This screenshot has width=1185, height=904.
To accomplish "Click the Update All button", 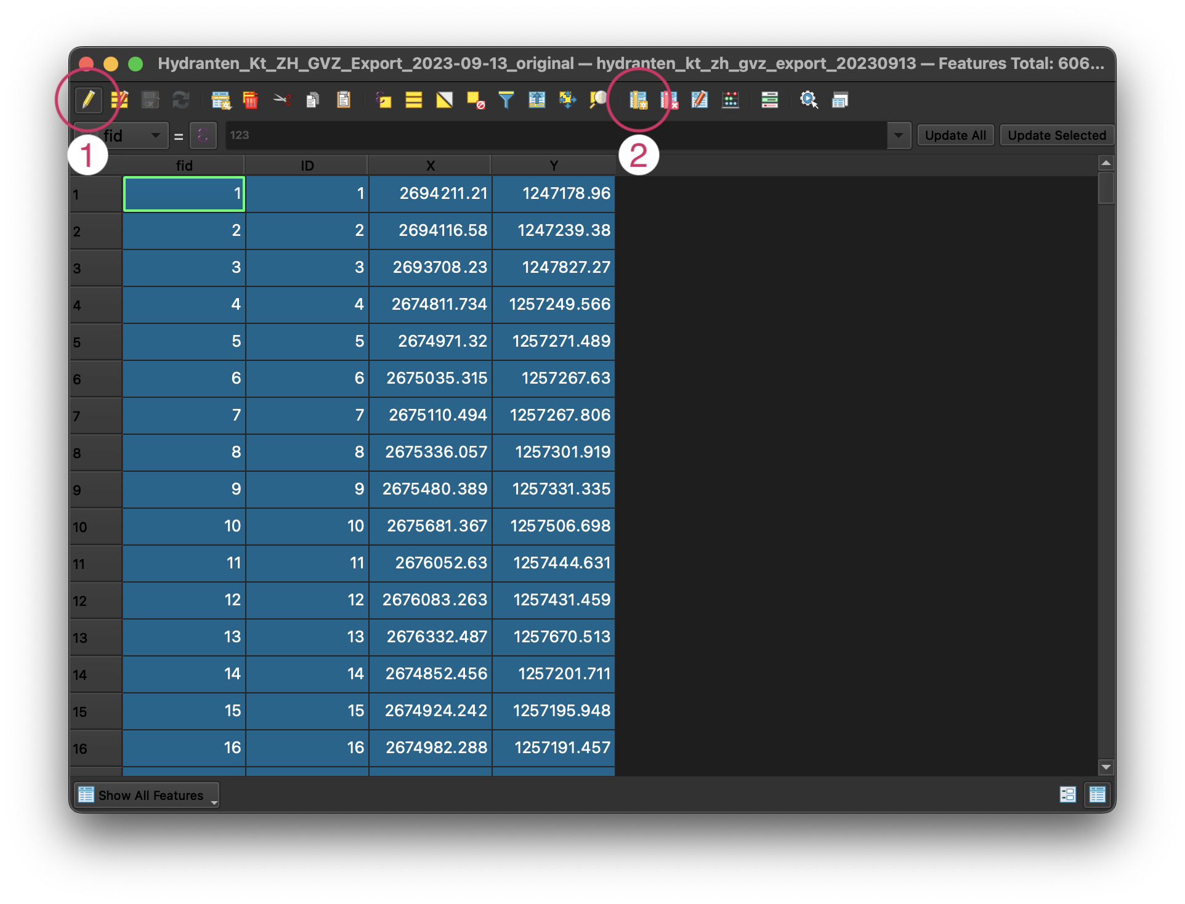I will point(955,135).
